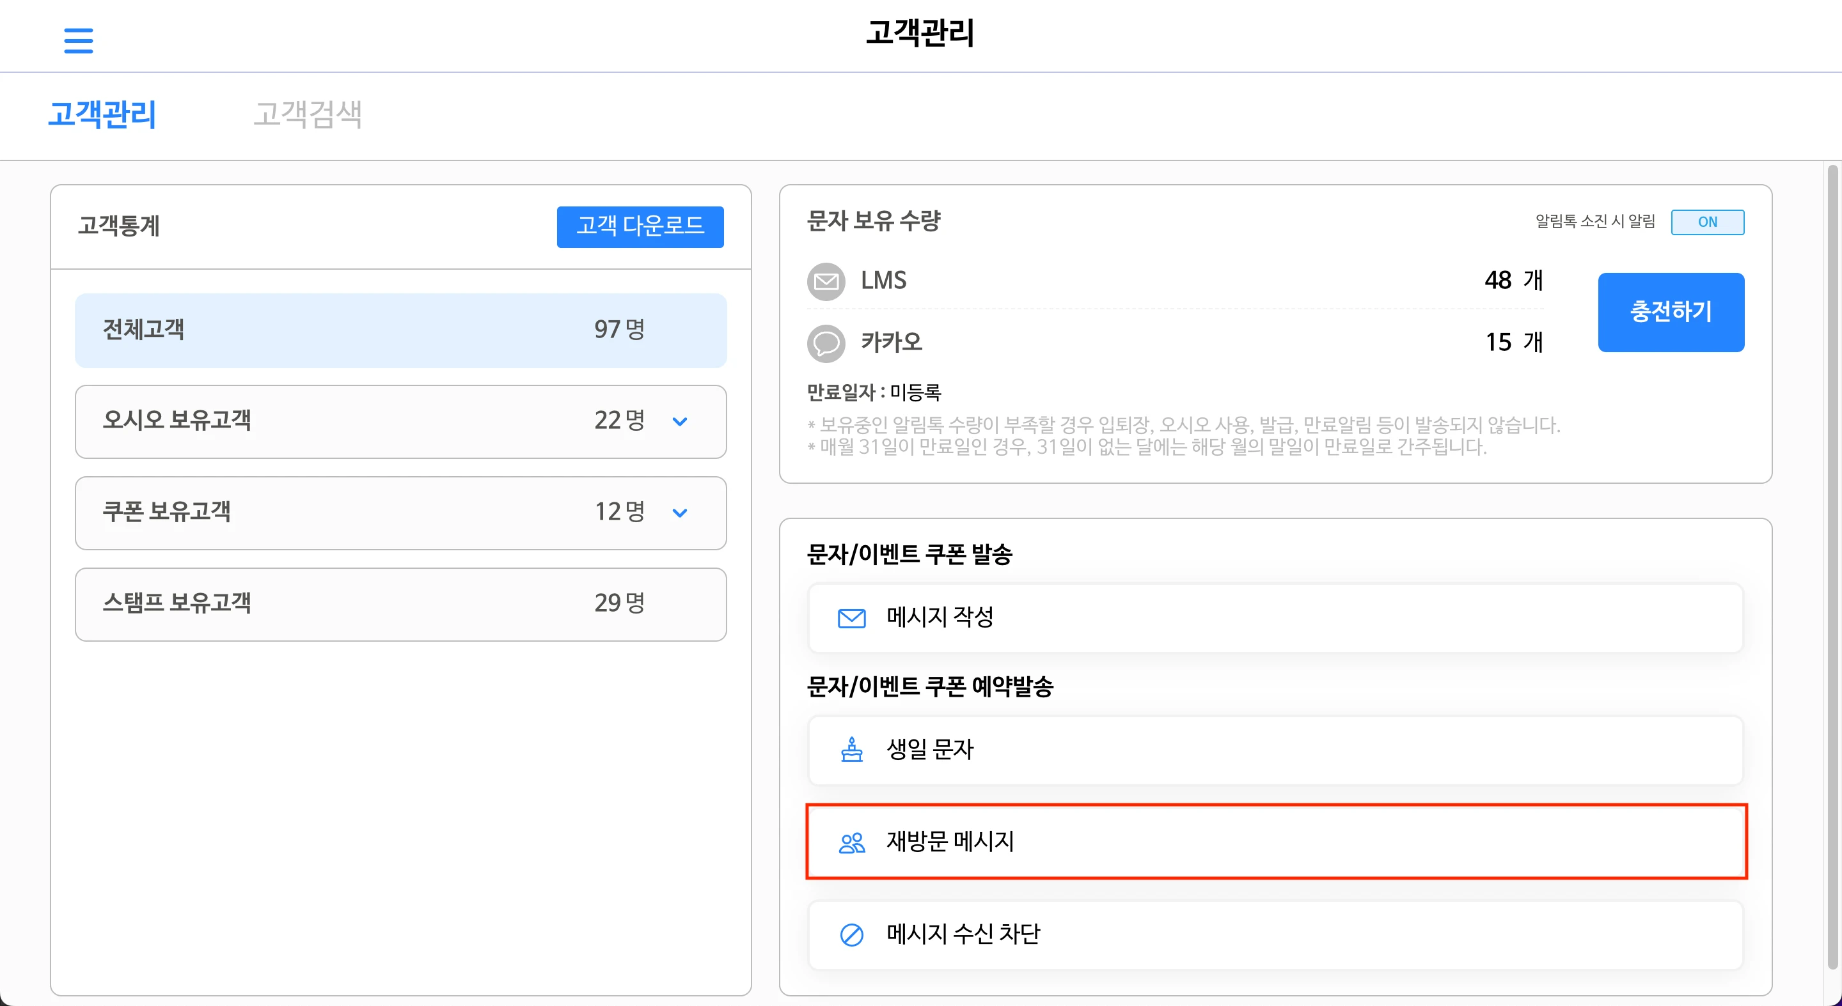
Task: Click the Kakao speech bubble icon
Action: click(x=826, y=343)
